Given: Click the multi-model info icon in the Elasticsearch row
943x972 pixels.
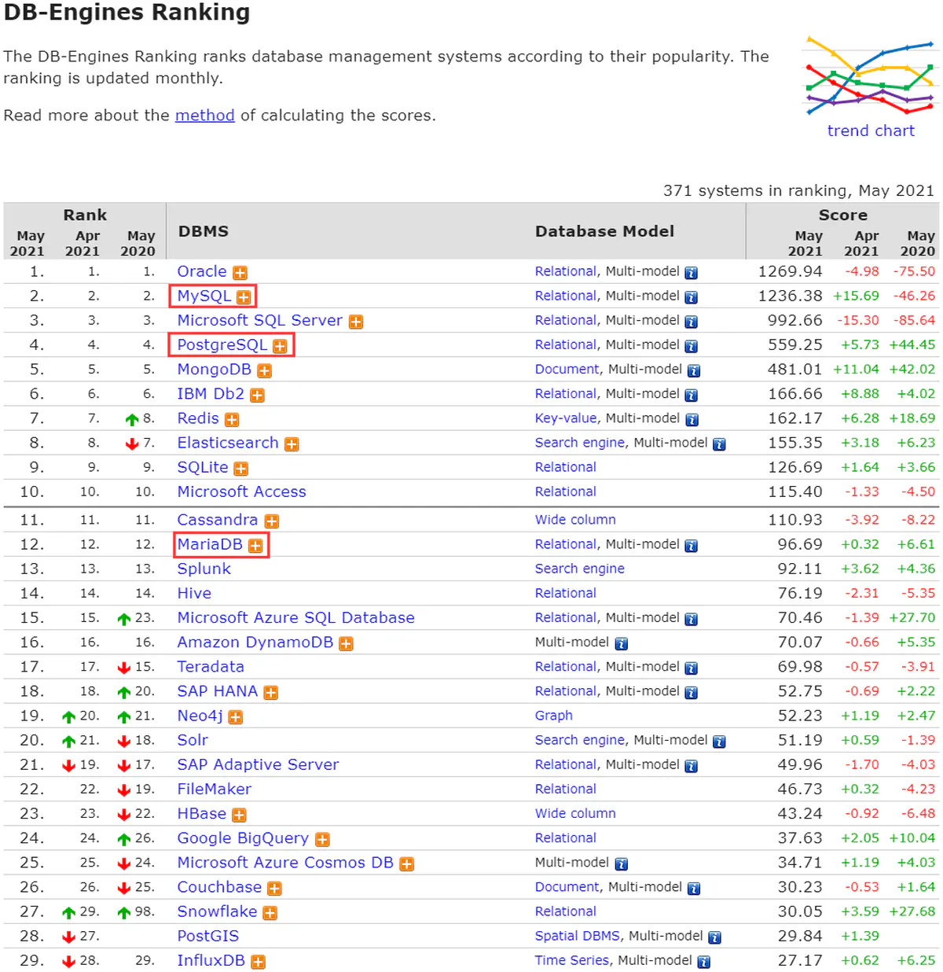Looking at the screenshot, I should click(719, 444).
